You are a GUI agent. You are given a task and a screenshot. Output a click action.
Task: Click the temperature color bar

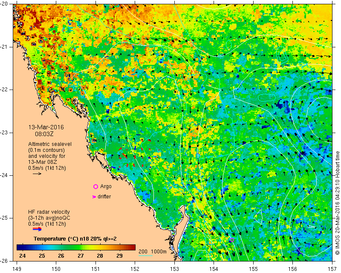tap(76, 247)
